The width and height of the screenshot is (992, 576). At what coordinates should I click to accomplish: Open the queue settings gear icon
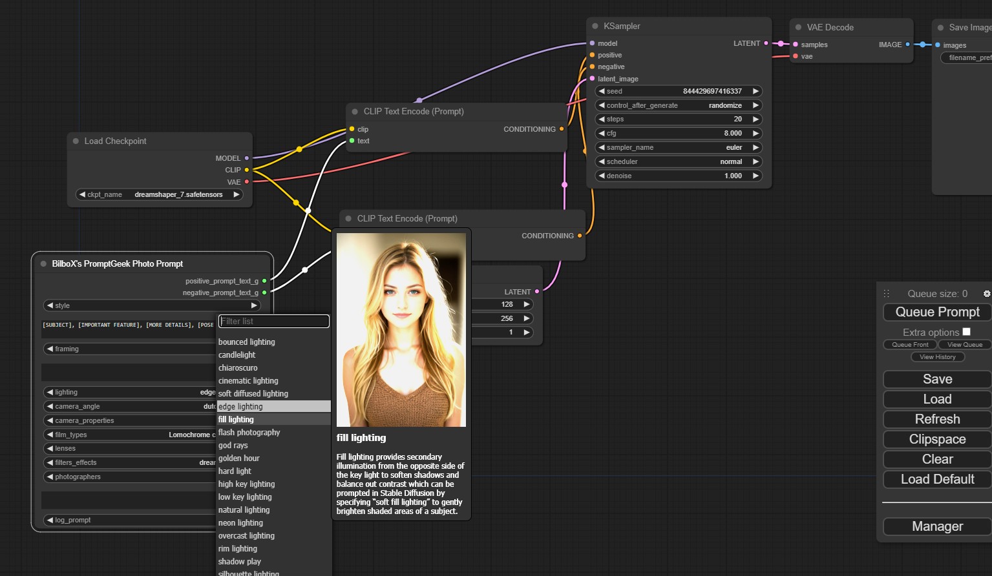tap(986, 294)
